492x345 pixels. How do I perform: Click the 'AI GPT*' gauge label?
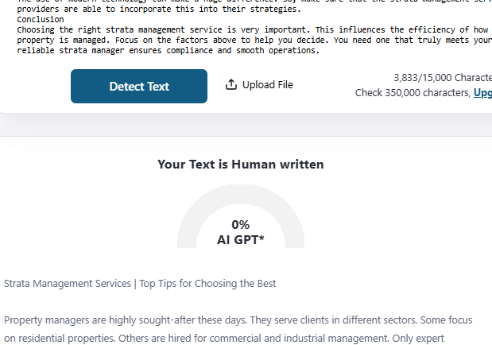coord(241,239)
